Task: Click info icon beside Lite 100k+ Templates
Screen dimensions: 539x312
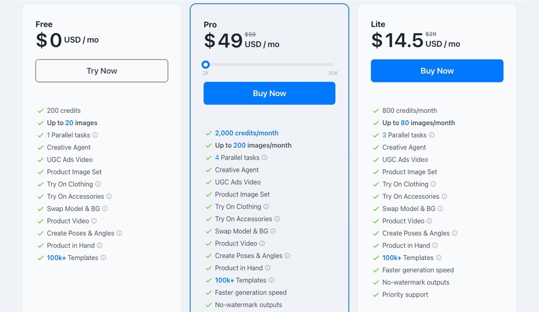Action: point(439,258)
